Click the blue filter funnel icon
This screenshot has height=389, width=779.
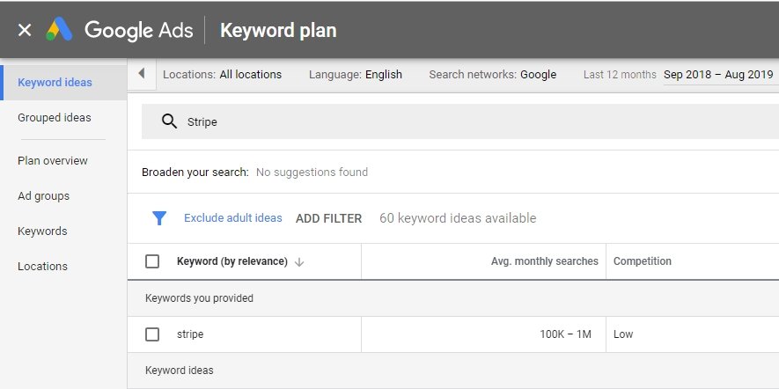[159, 218]
